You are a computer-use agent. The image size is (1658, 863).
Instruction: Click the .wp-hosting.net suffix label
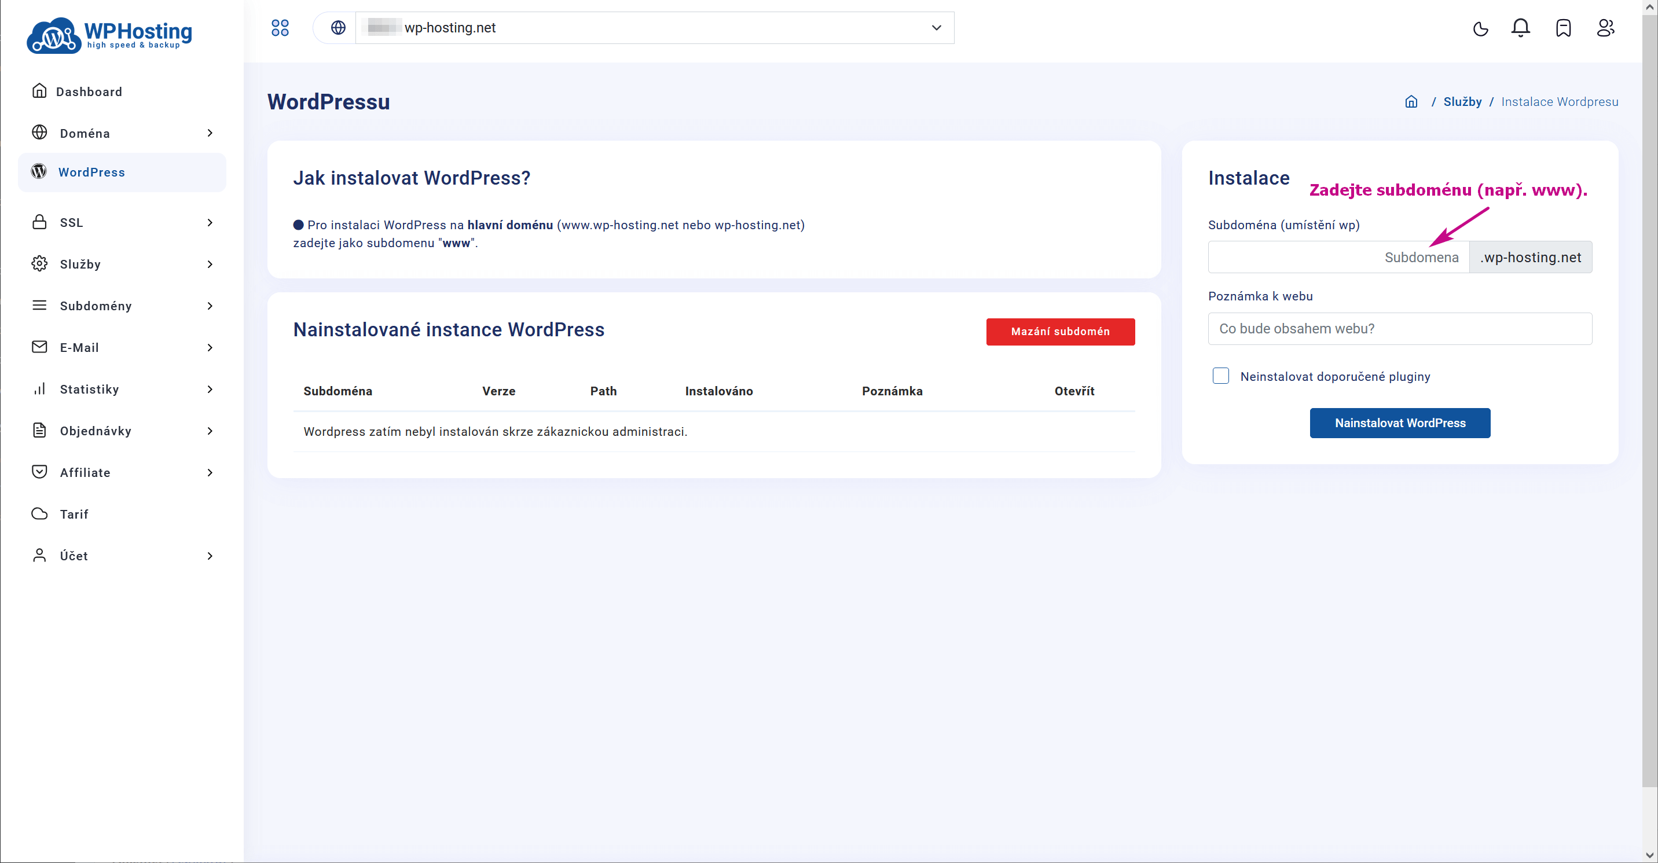pos(1531,257)
